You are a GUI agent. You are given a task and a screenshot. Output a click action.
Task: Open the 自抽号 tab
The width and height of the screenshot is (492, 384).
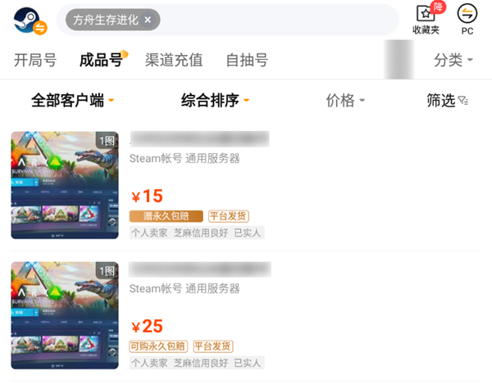click(247, 60)
